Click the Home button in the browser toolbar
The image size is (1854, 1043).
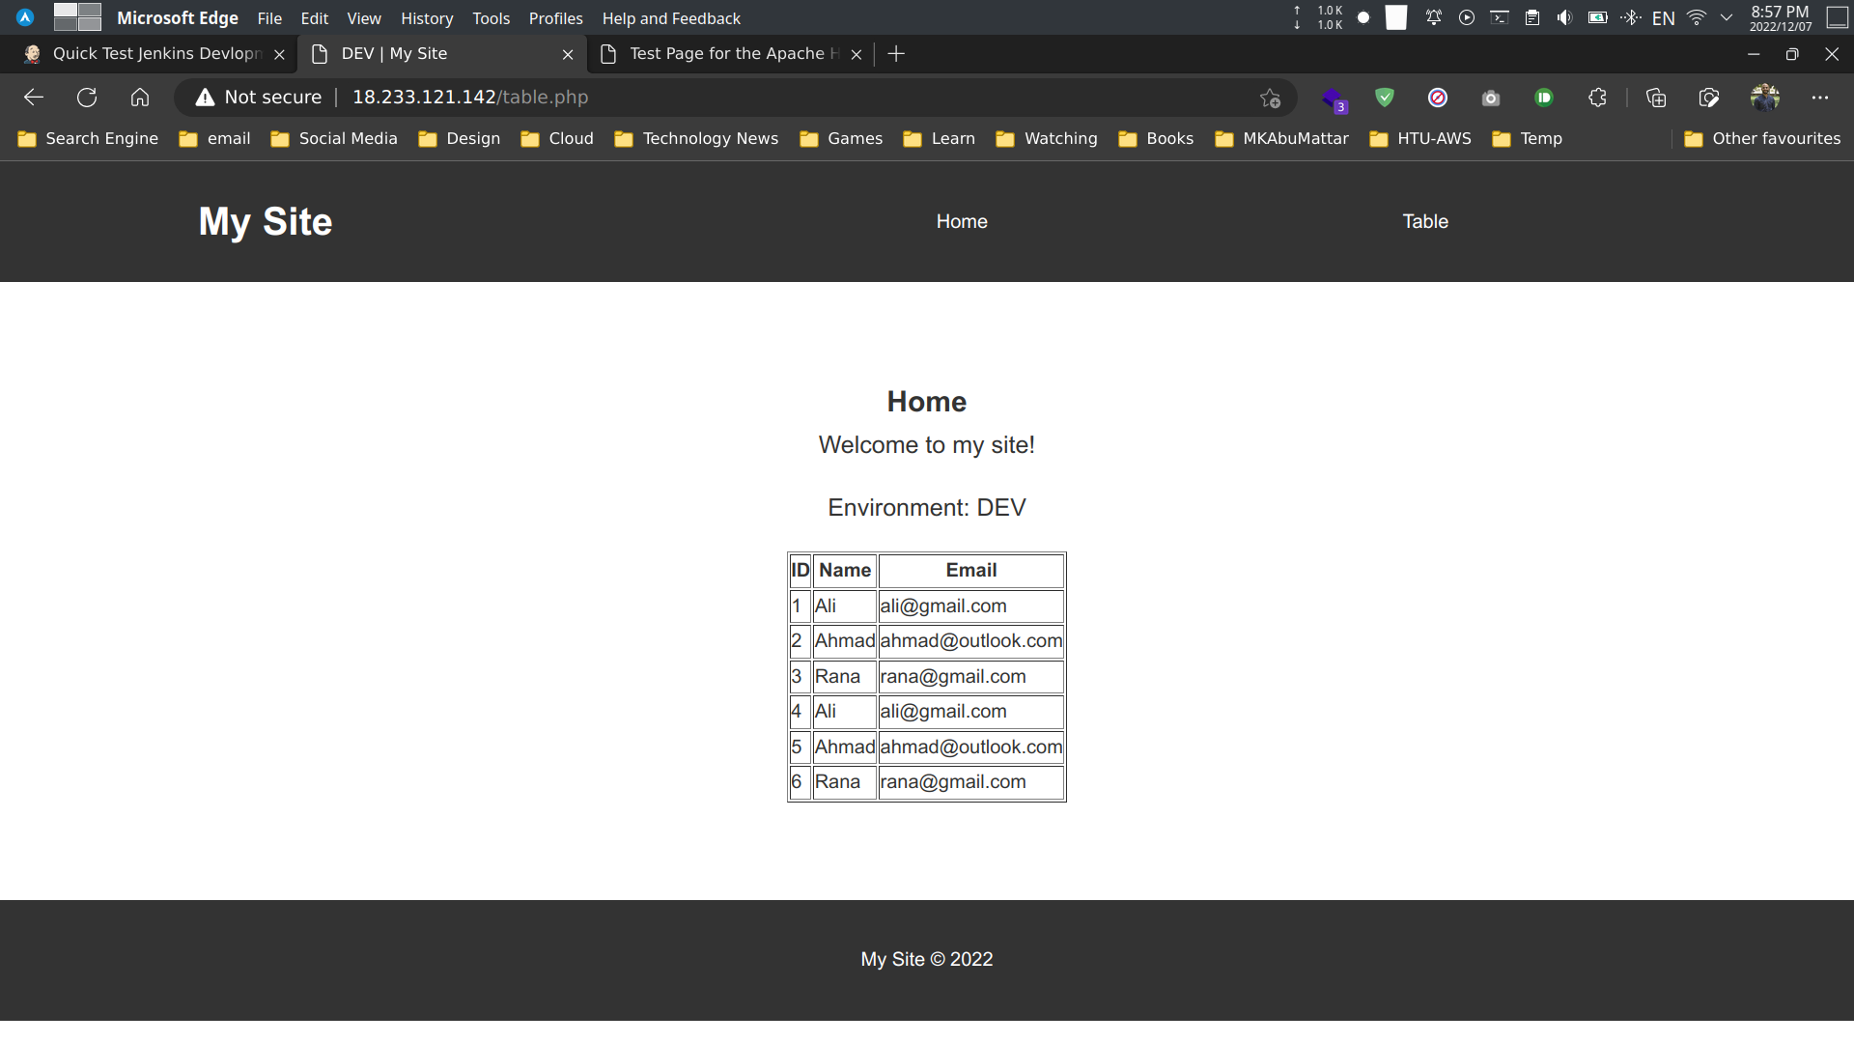tap(140, 97)
